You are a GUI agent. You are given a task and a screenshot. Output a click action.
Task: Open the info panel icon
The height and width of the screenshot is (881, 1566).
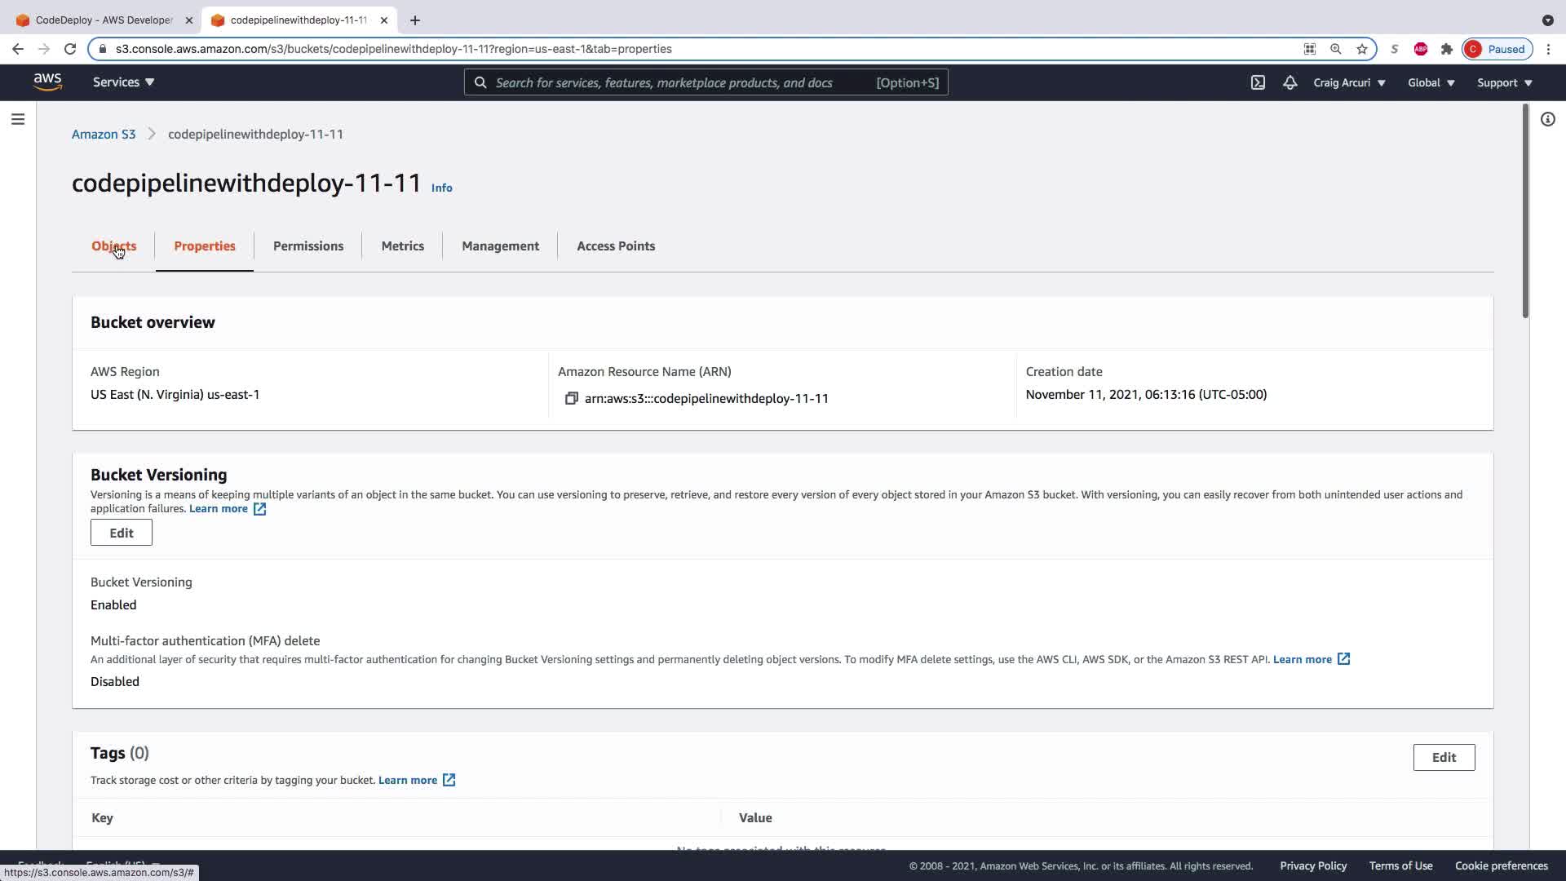1547,120
